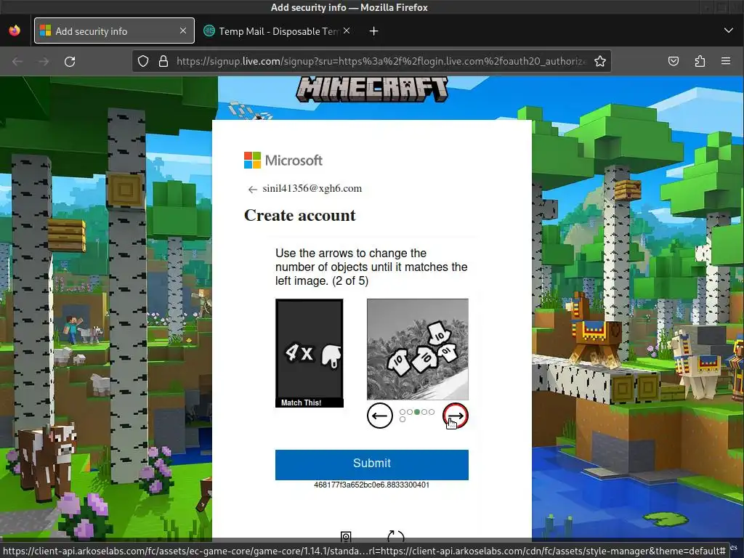Viewport: 744px width, 558px height.
Task: Go back with the browser back arrow
Action: pyautogui.click(x=17, y=61)
